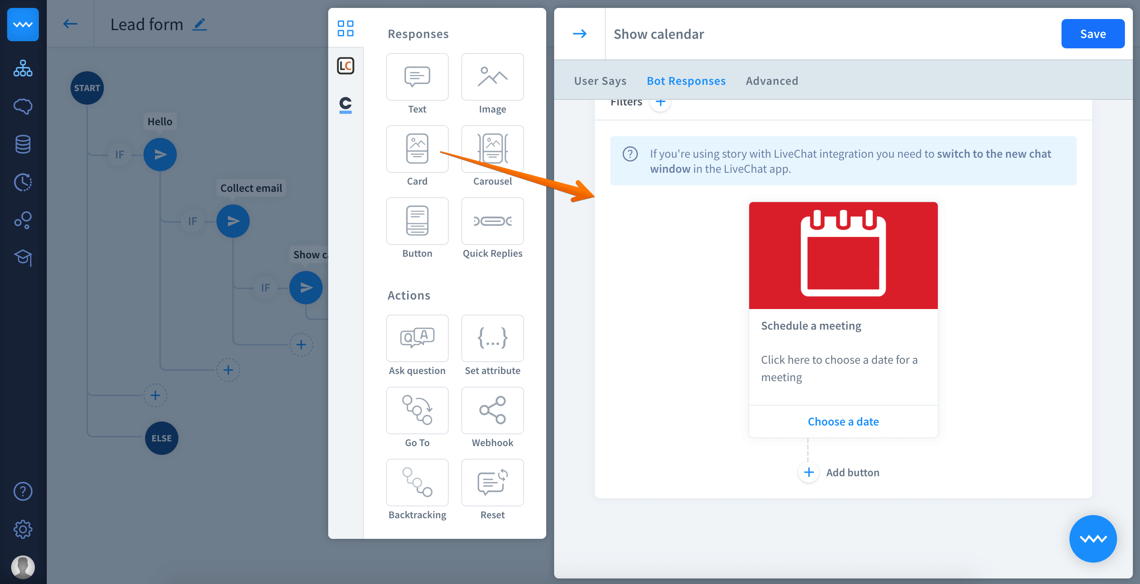Select the Reset action block
The image size is (1140, 584).
pos(492,482)
